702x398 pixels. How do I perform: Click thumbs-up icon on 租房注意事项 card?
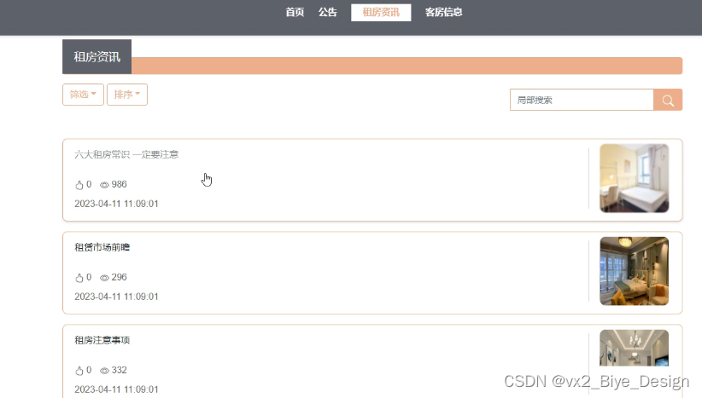click(x=79, y=371)
